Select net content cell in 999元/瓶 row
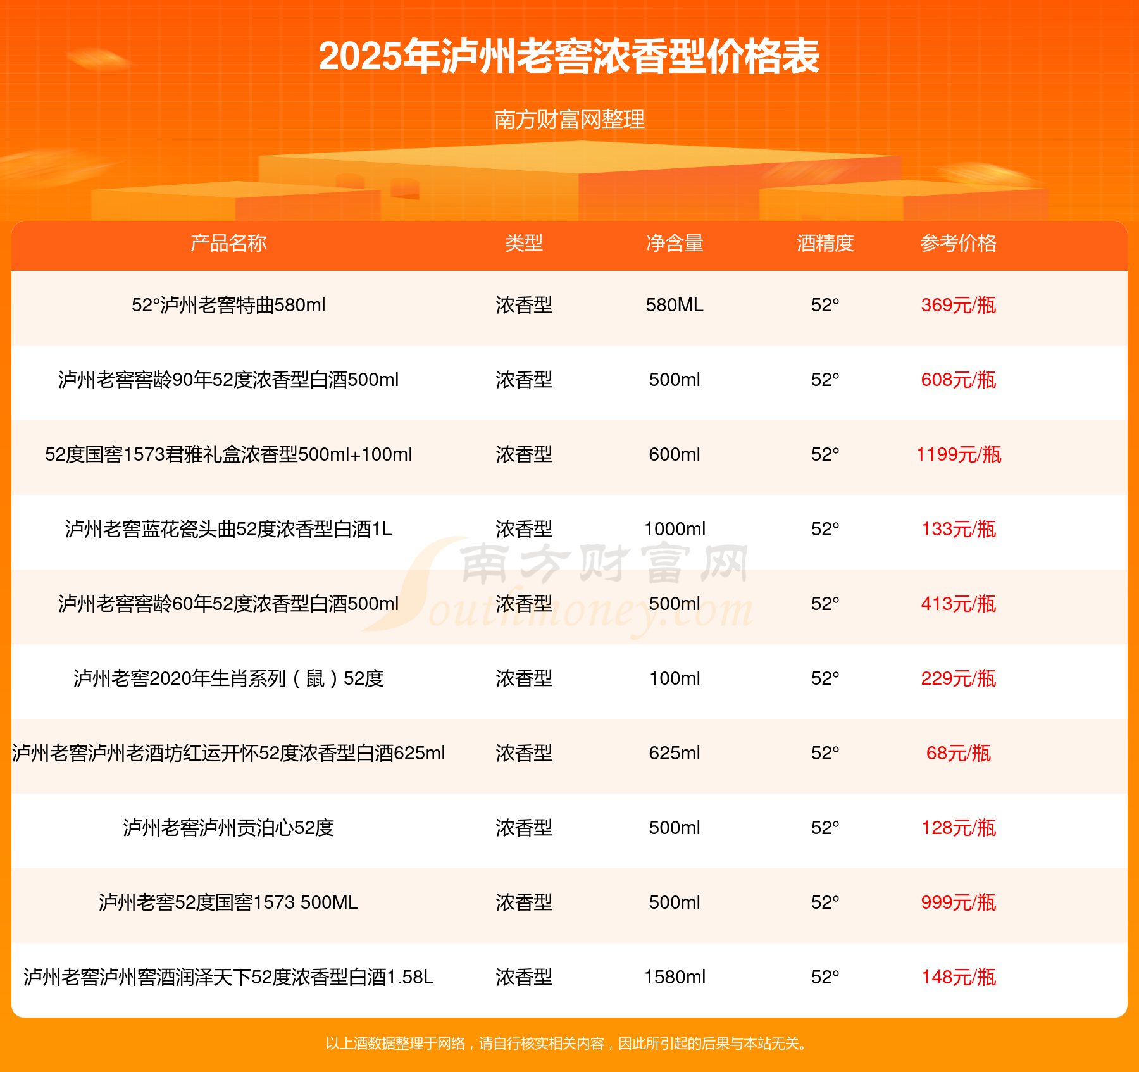Viewport: 1139px width, 1072px height. pos(675,902)
